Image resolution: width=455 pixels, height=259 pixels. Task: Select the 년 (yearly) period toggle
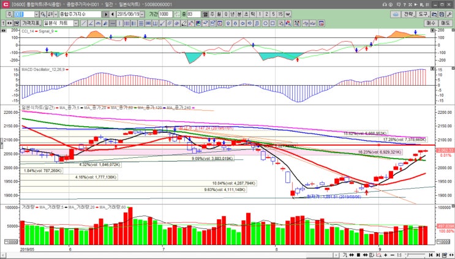tap(233, 14)
